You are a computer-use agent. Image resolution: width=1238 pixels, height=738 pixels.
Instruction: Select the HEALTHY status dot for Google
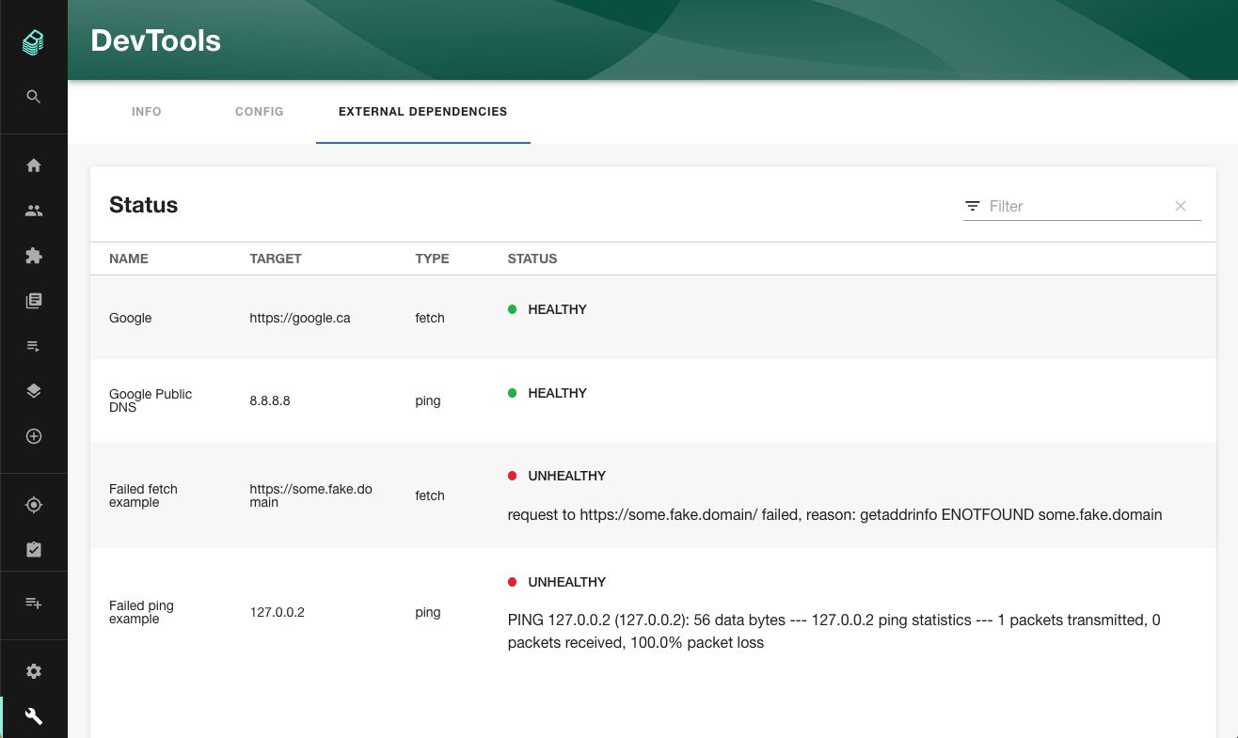tap(514, 308)
